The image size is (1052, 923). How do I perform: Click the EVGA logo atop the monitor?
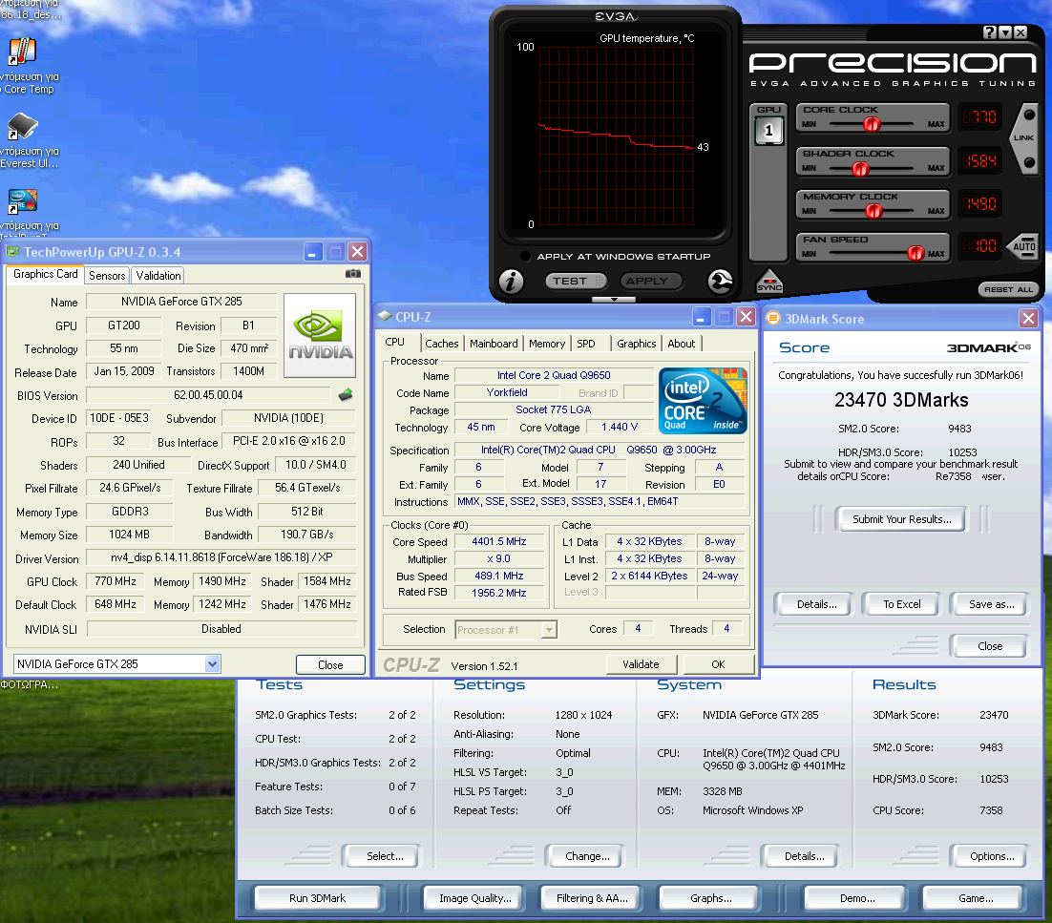pyautogui.click(x=616, y=16)
